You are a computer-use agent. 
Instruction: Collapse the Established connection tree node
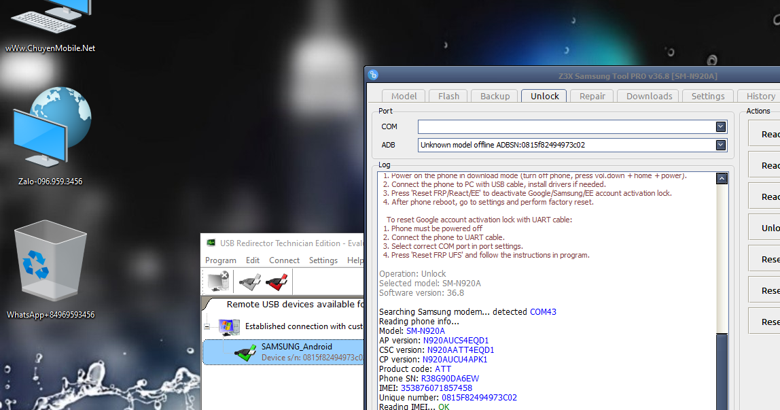(x=207, y=327)
